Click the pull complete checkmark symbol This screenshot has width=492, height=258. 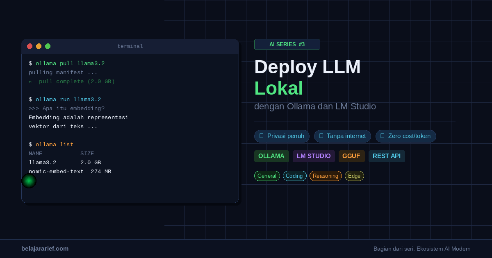pyautogui.click(x=30, y=81)
